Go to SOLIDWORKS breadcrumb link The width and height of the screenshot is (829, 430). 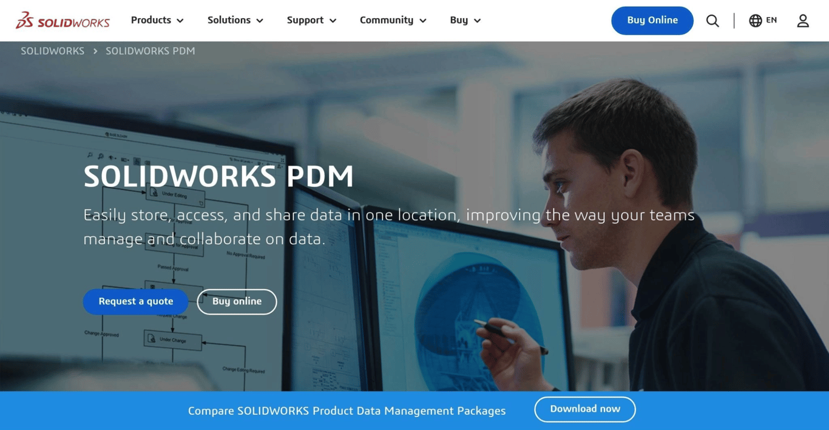[53, 51]
